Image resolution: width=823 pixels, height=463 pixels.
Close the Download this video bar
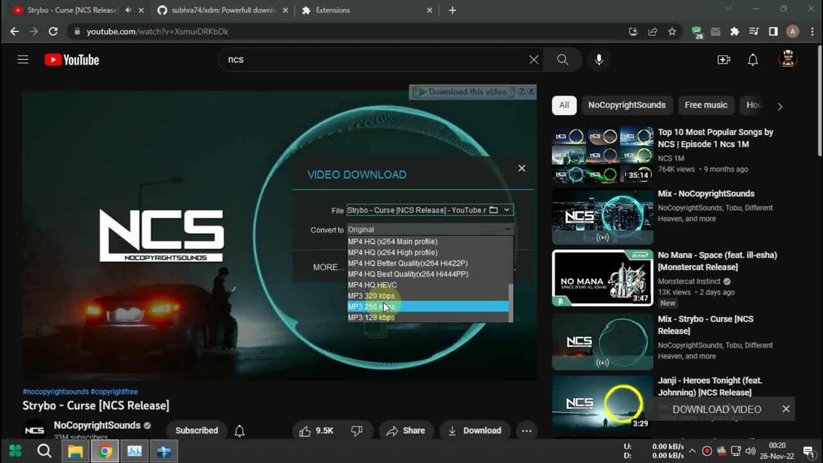[531, 92]
